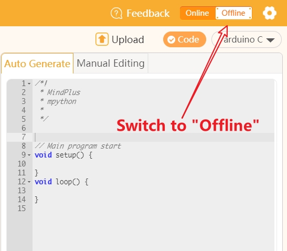
Task: Open the arduino C language dropdown
Action: click(x=247, y=39)
